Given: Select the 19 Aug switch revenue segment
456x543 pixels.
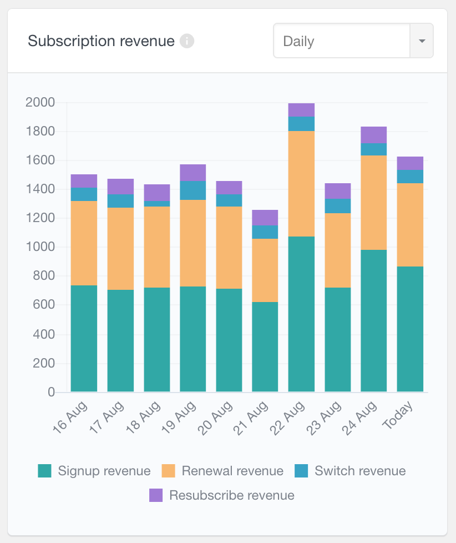Looking at the screenshot, I should (x=193, y=190).
